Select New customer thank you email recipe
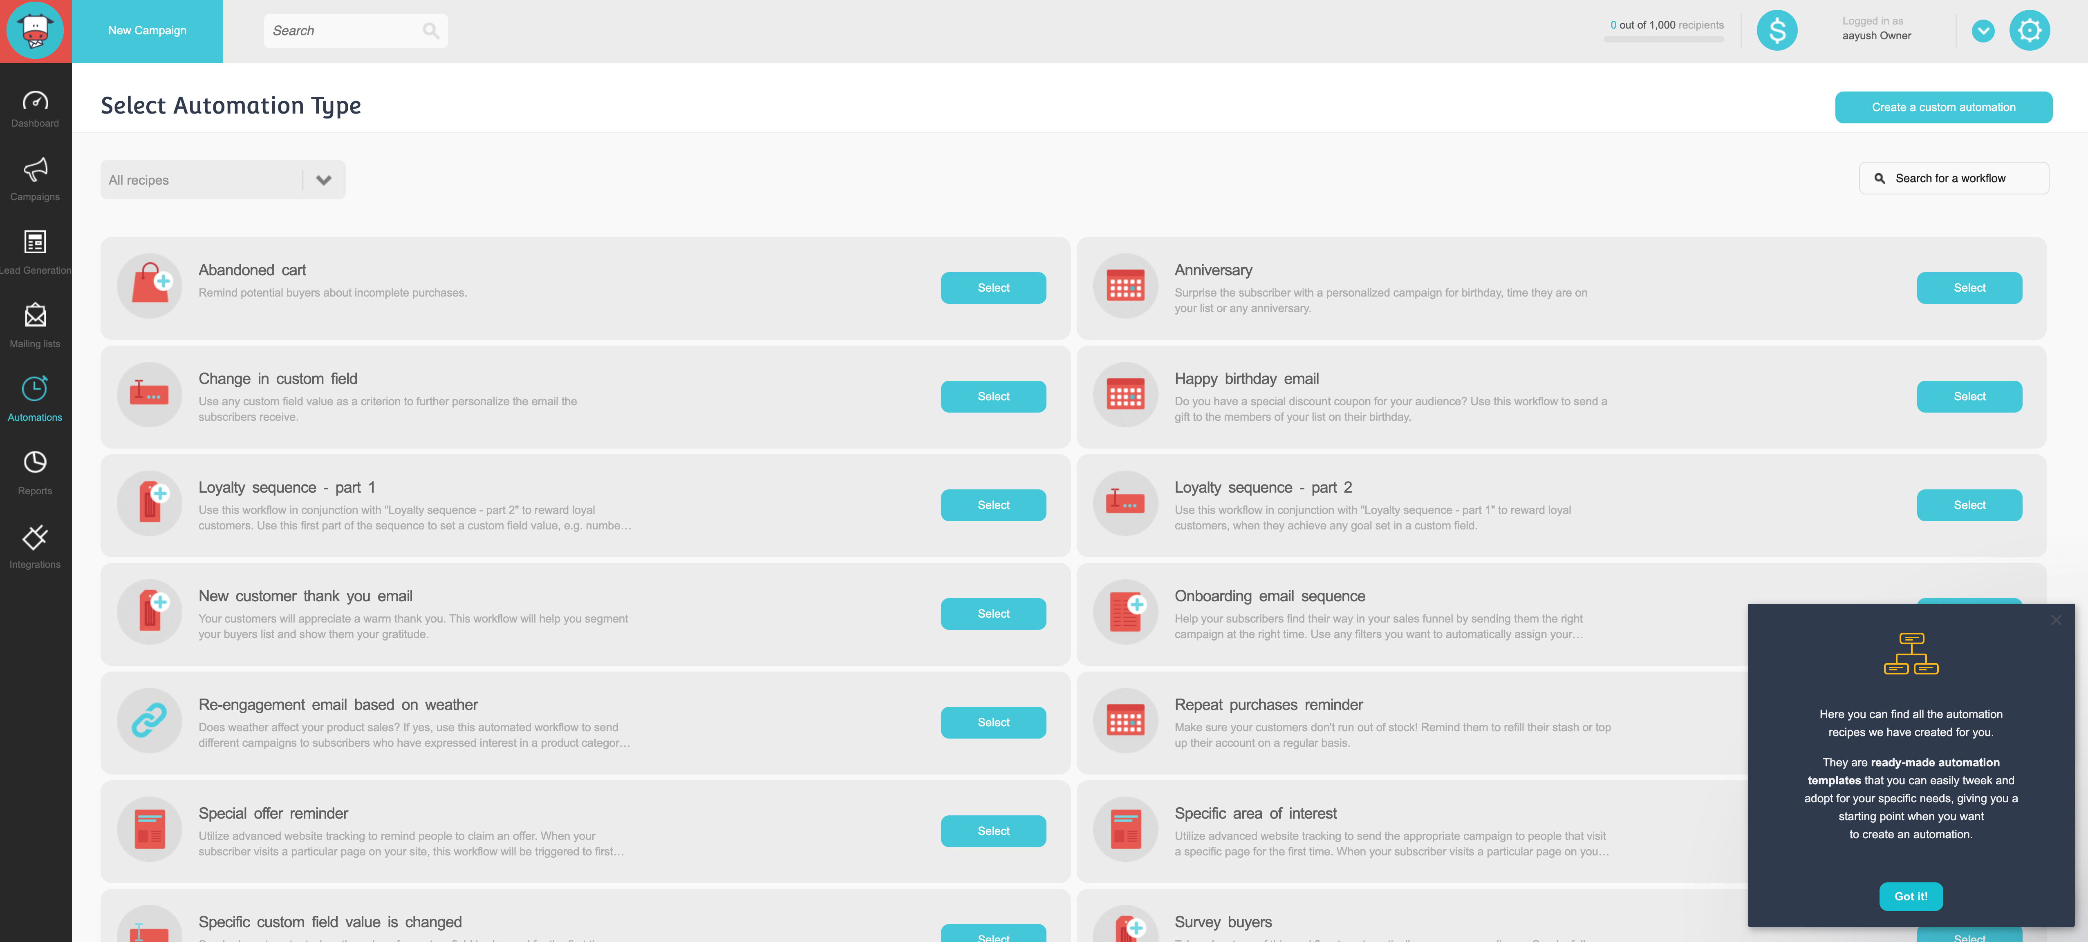 pos(993,613)
